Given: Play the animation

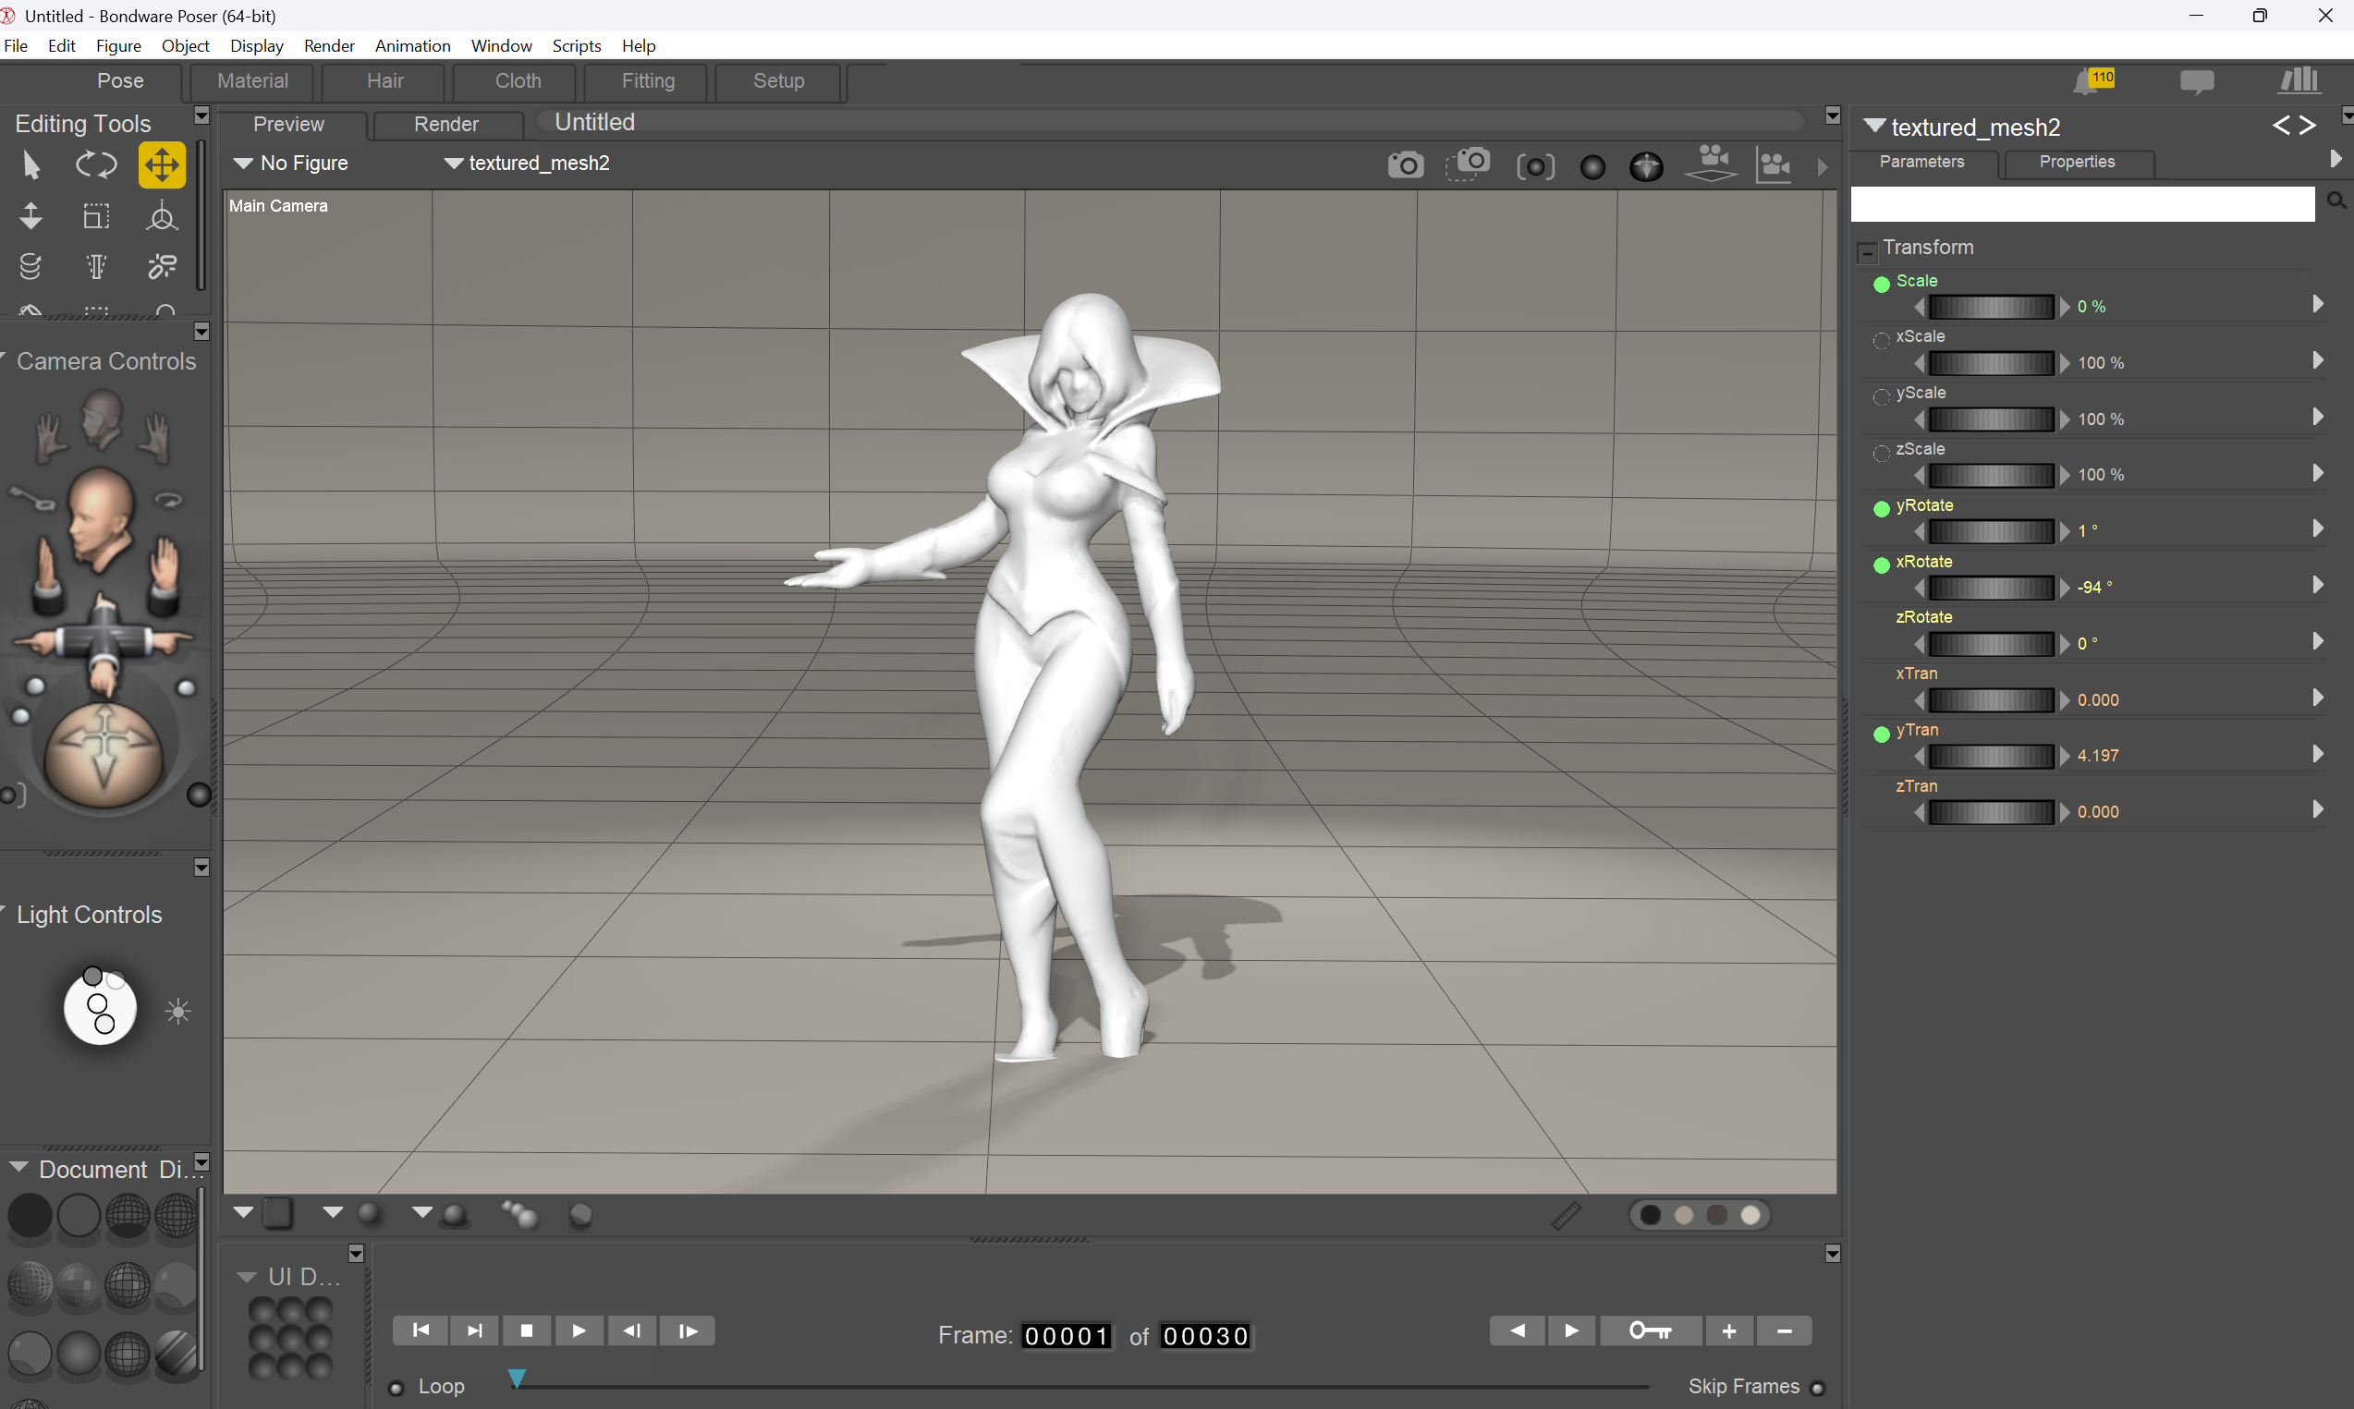Looking at the screenshot, I should [x=579, y=1331].
